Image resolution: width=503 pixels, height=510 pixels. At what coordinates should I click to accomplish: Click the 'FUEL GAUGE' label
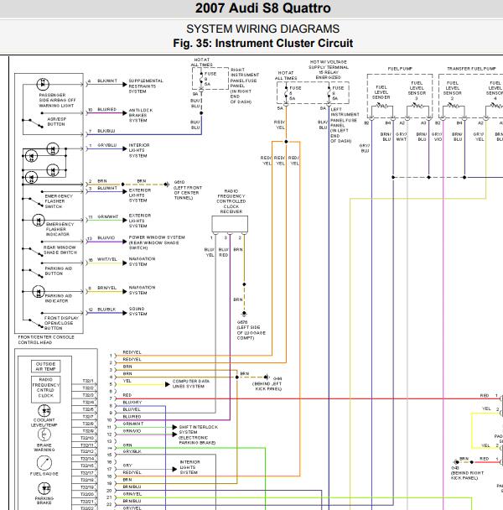44,474
